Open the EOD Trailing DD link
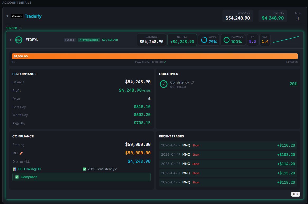 click(29, 169)
